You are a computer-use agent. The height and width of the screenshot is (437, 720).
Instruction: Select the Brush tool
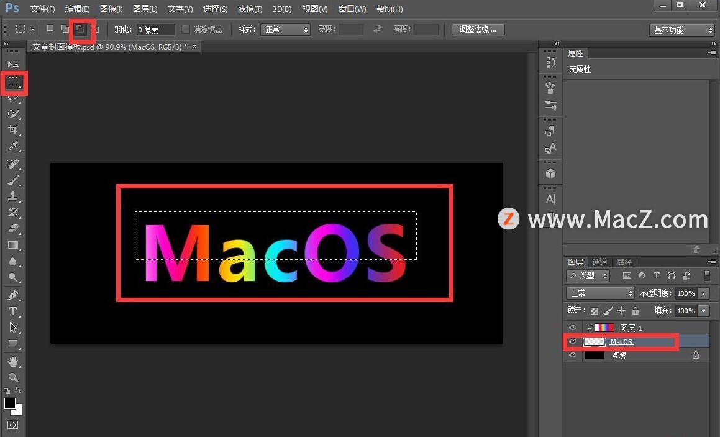(13, 180)
